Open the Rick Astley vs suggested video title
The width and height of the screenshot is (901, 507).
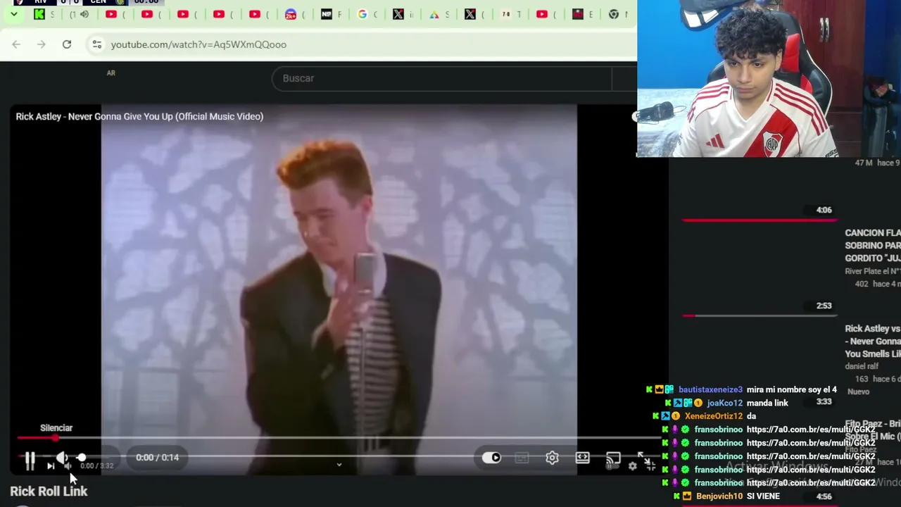pos(872,342)
